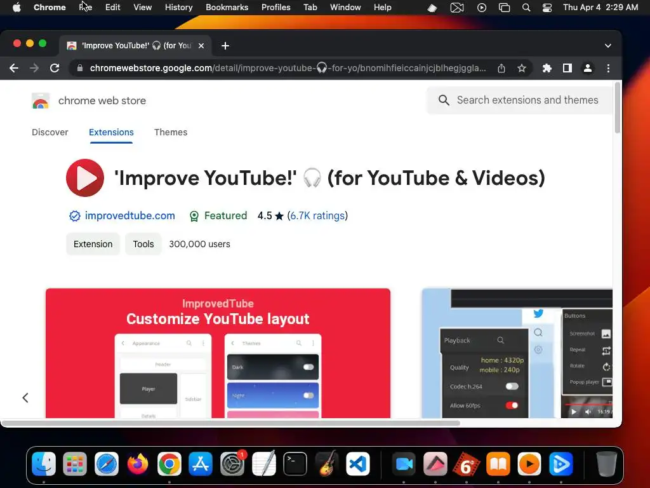Screen dimensions: 650x488
Task: Open the Extensions puzzle-piece menu
Action: [x=547, y=68]
